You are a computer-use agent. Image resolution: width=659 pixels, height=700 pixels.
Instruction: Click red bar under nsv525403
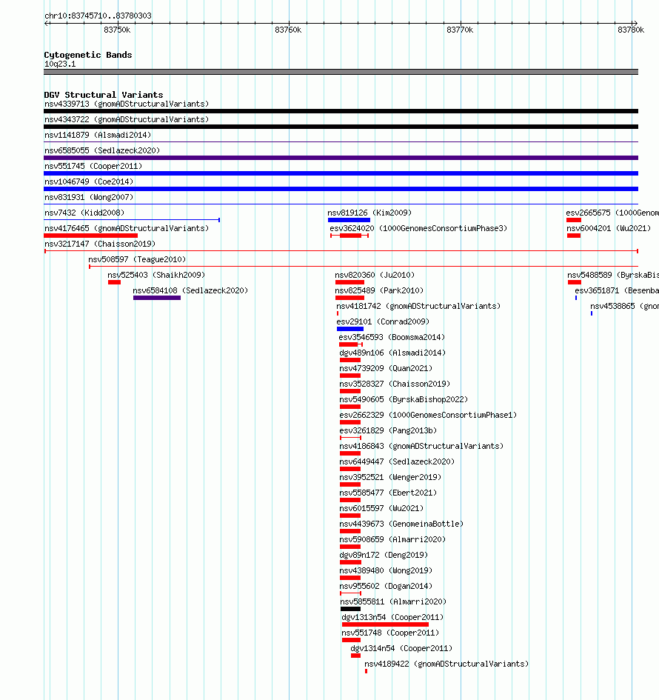coord(114,282)
